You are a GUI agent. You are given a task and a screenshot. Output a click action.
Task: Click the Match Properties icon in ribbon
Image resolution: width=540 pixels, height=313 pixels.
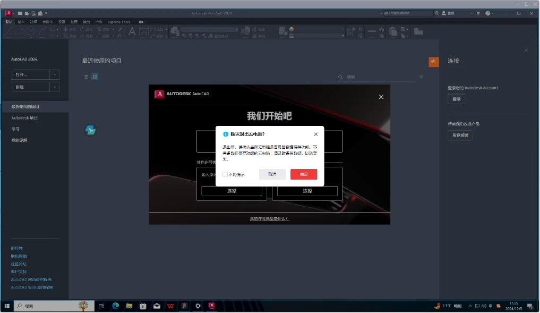pos(283,31)
